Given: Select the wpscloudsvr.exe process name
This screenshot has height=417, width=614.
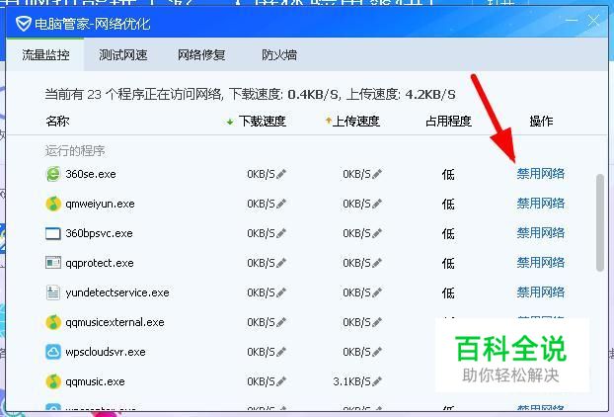Looking at the screenshot, I should point(106,352).
